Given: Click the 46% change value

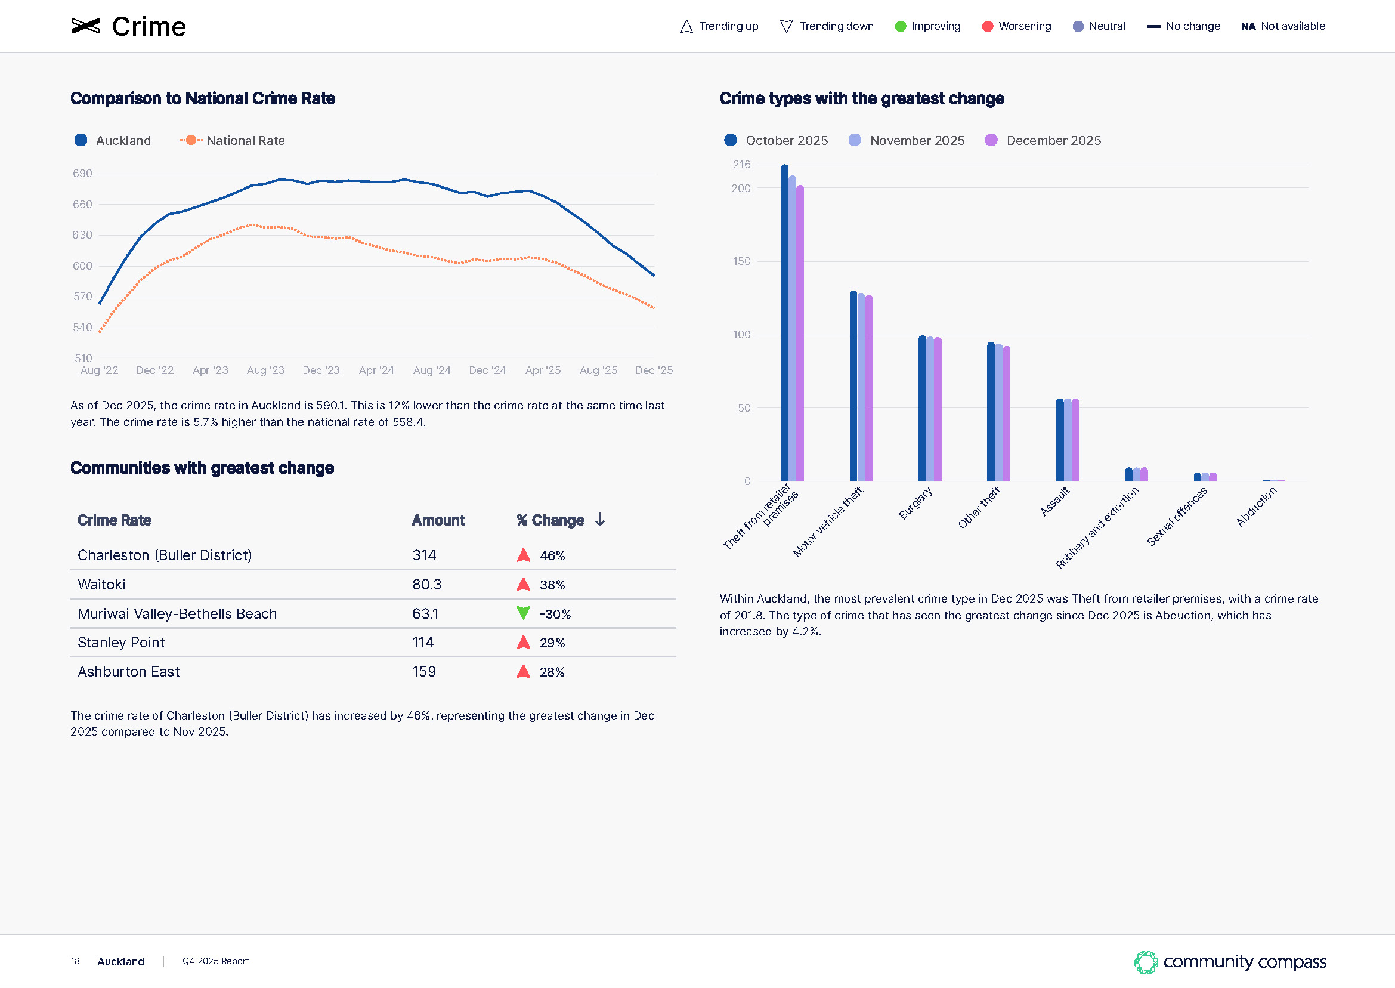Looking at the screenshot, I should pyautogui.click(x=552, y=555).
